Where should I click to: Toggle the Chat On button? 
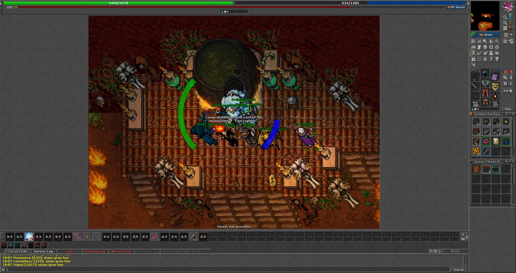459,270
